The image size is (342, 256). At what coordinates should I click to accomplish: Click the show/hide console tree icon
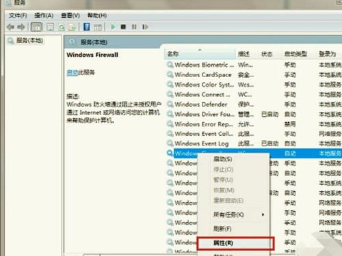pyautogui.click(x=36, y=27)
